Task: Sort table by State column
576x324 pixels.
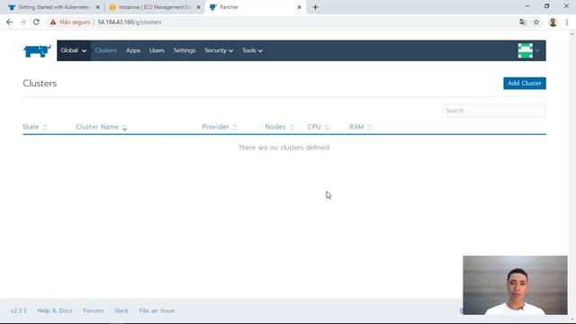Action: (x=35, y=127)
